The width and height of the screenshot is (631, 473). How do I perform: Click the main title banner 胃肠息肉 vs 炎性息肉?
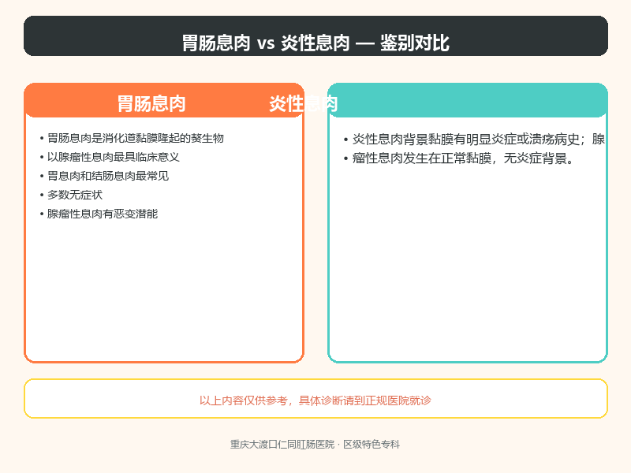tap(315, 36)
